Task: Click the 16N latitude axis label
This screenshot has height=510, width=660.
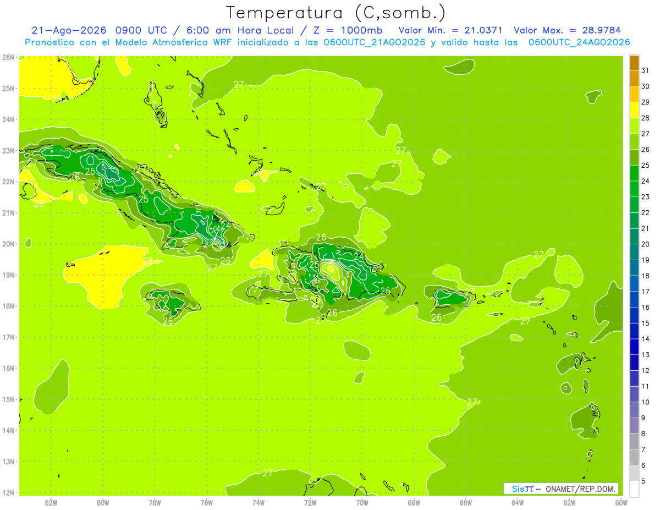Action: click(x=8, y=368)
